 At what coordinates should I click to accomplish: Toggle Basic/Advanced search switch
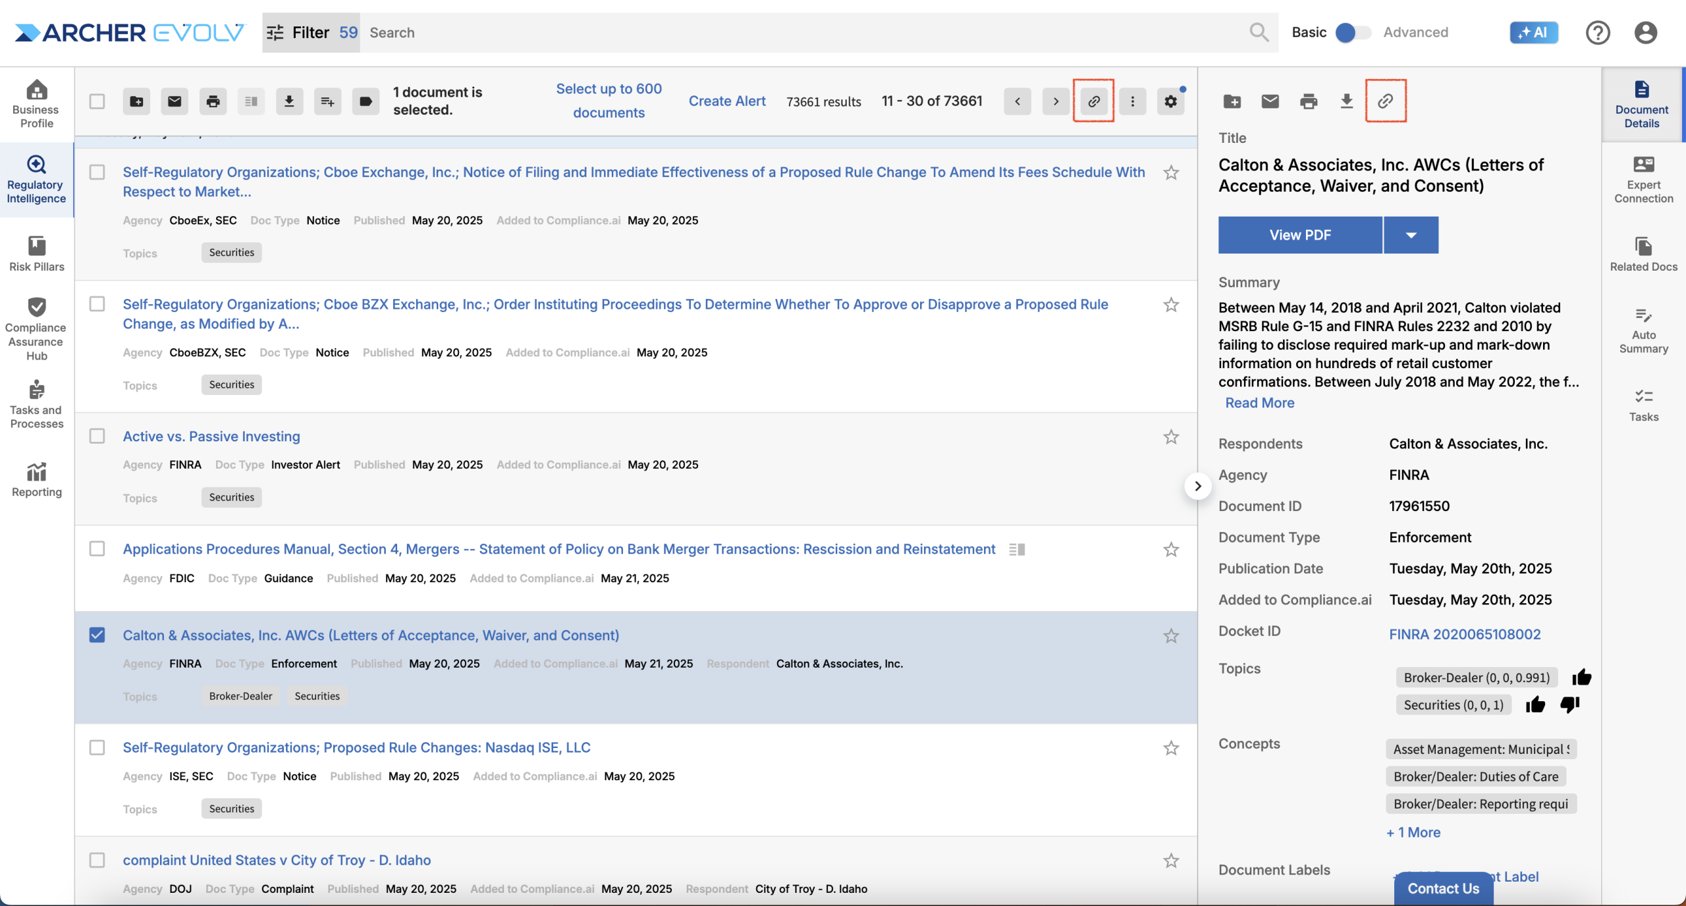(1353, 32)
